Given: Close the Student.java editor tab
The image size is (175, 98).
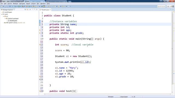Looking at the screenshot, I should coord(50,10).
